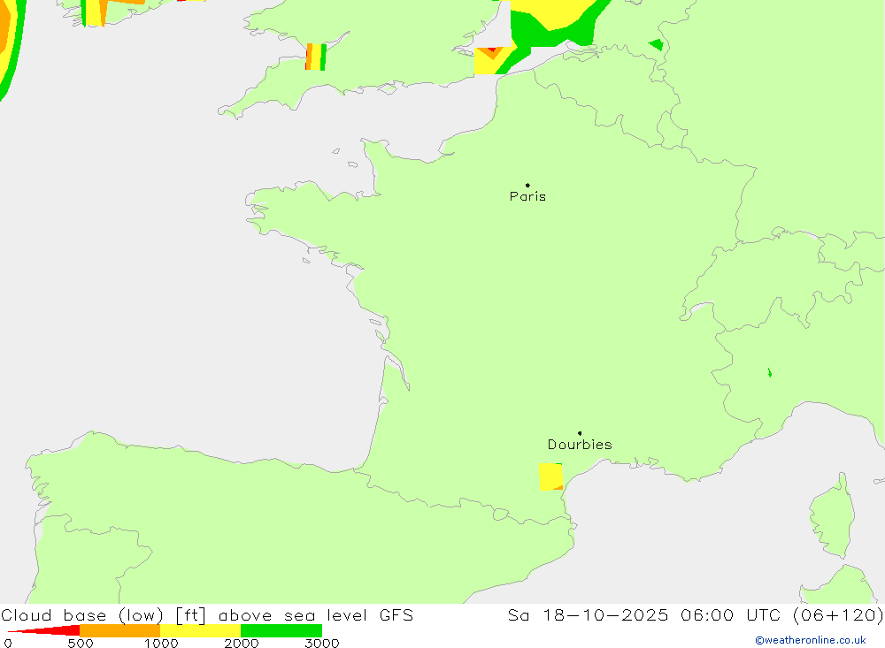Click the Paris text label

[527, 196]
